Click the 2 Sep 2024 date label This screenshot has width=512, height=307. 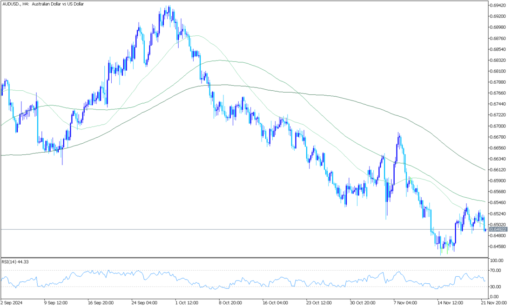(12, 303)
